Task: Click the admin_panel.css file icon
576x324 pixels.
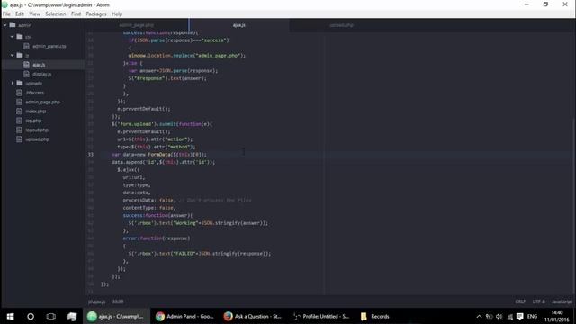Action: coord(26,46)
